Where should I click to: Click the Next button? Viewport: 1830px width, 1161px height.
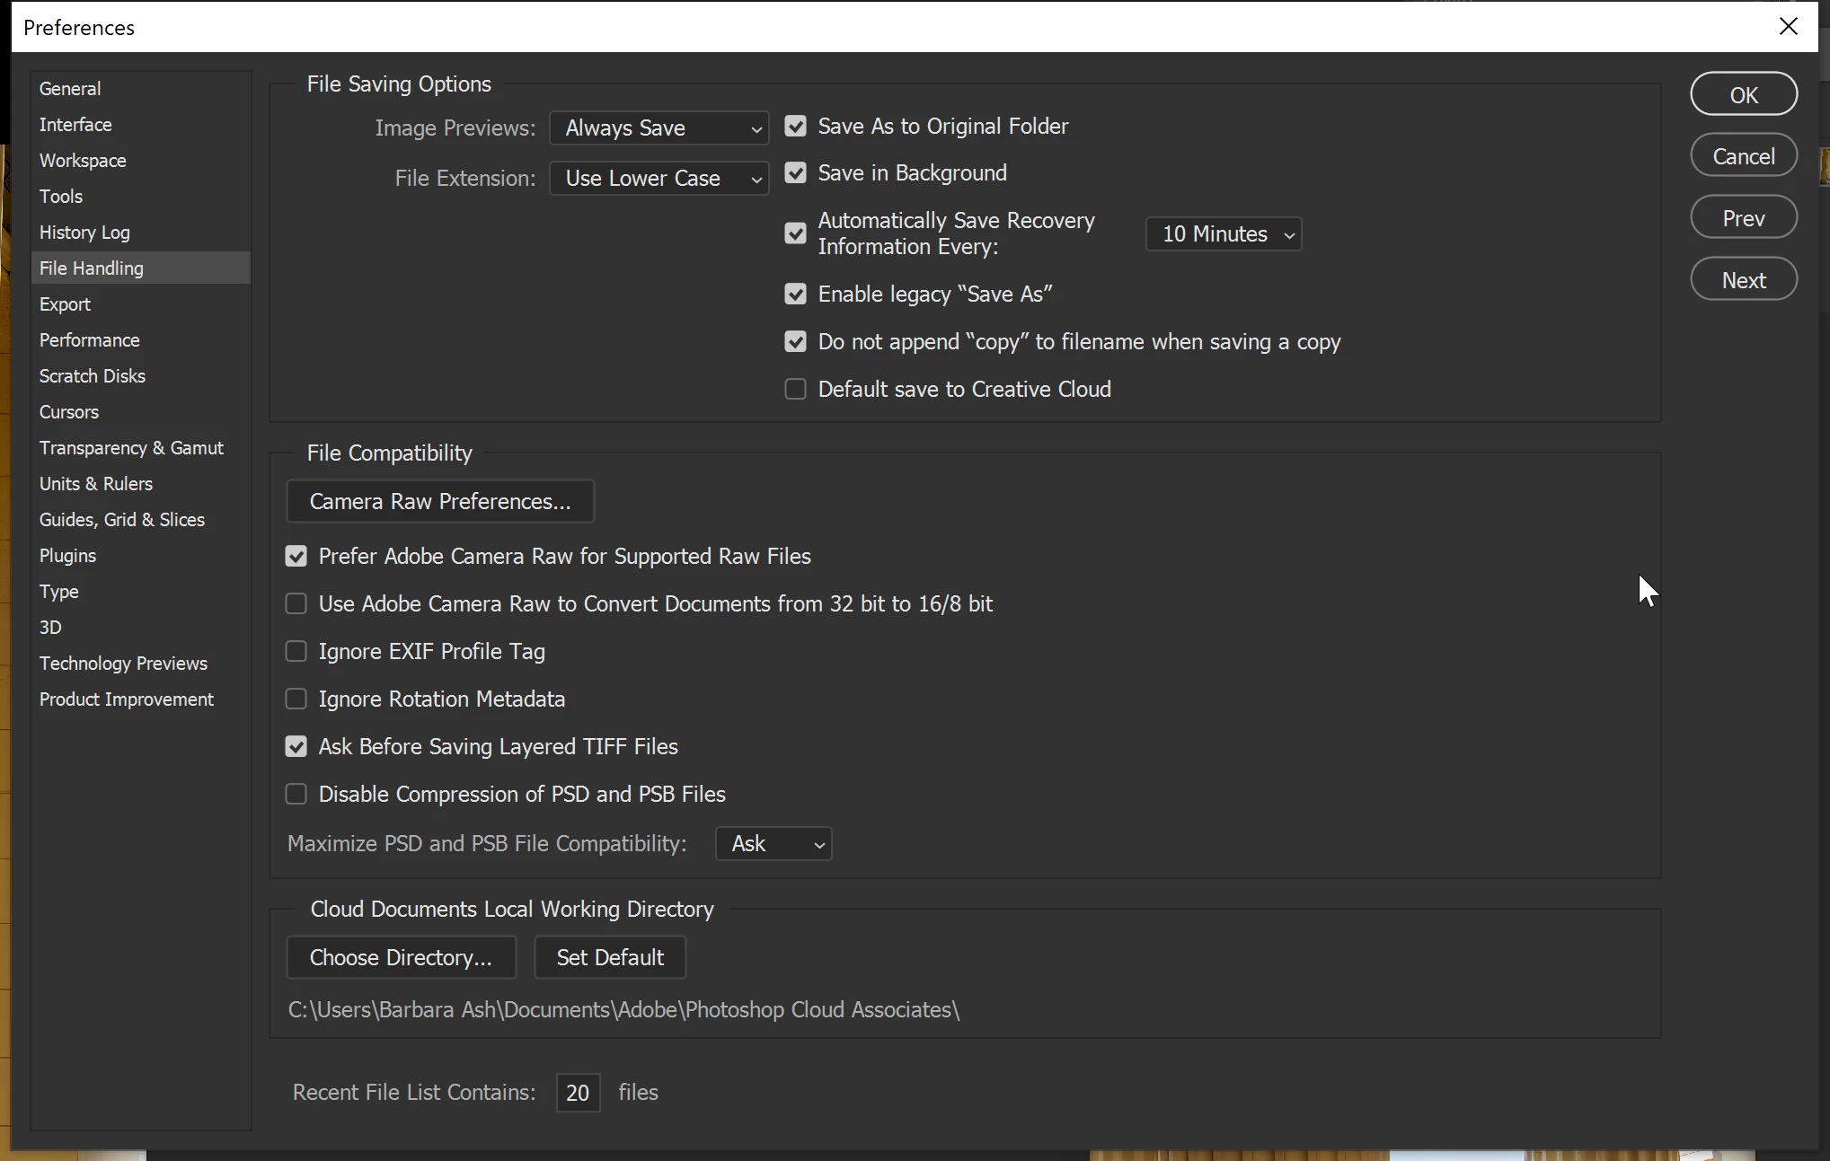[x=1743, y=280]
